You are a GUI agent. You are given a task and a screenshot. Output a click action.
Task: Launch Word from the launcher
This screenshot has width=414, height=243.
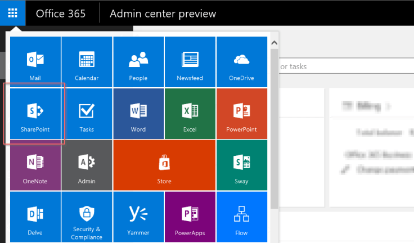point(138,113)
